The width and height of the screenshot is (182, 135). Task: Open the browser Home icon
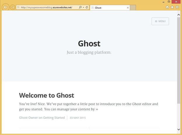pos(167,7)
